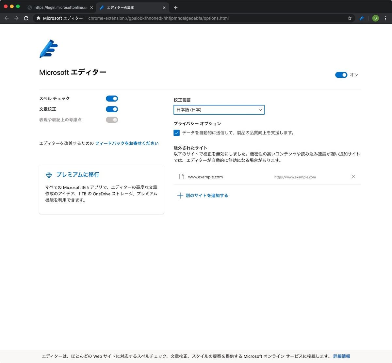Click the premium card description text
Viewport: 392px width, 363px height.
point(101,194)
